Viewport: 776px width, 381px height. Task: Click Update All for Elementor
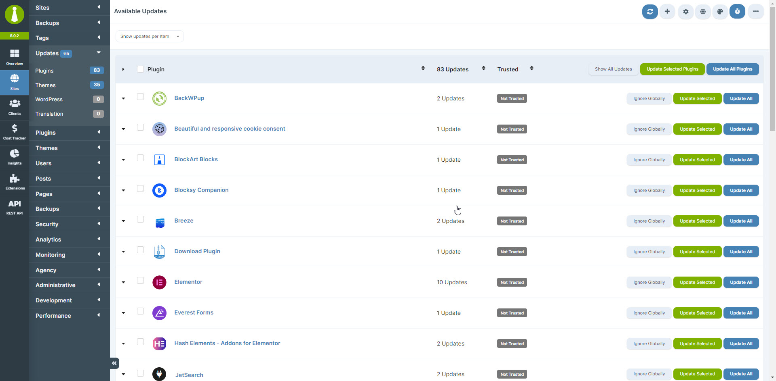pyautogui.click(x=741, y=282)
